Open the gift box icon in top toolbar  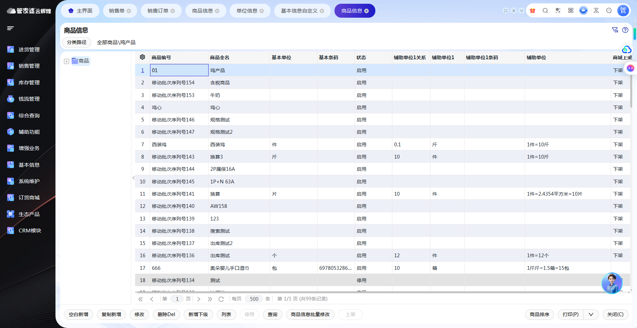coord(533,11)
